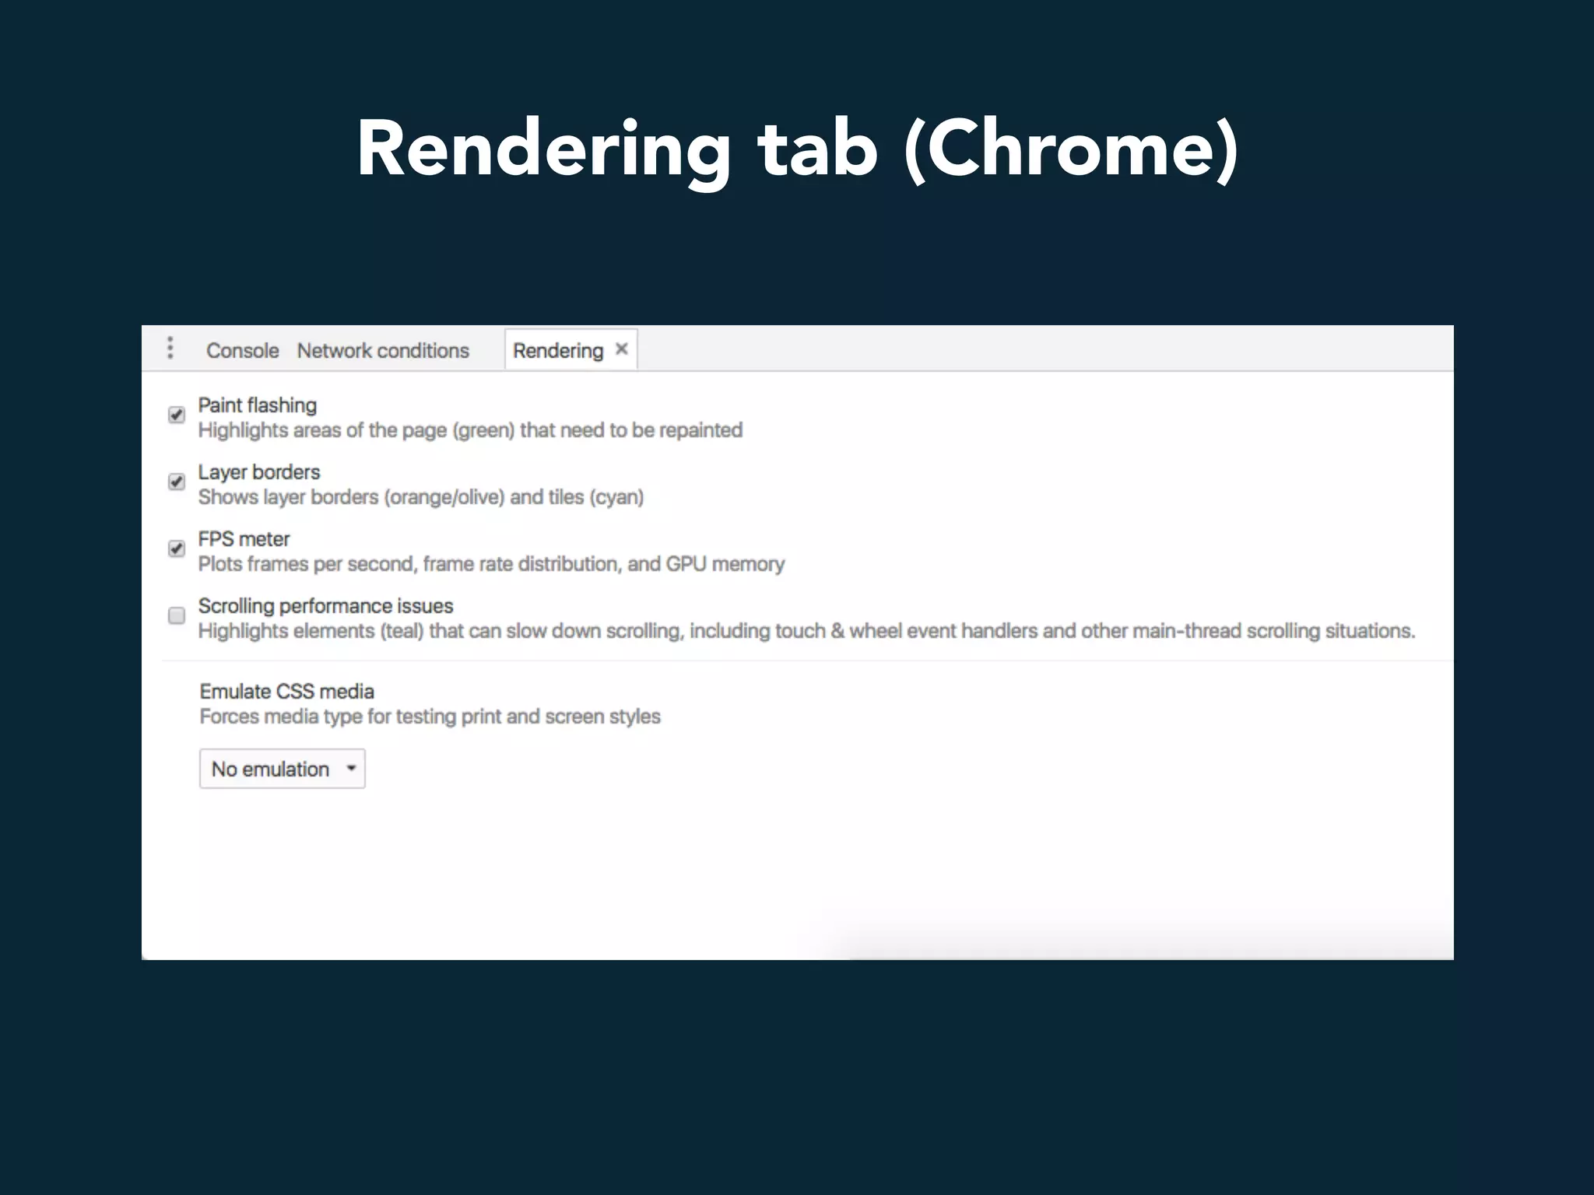Click the Emulate CSS media heading

(286, 692)
